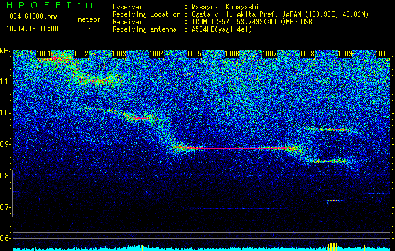The width and height of the screenshot is (395, 251).
Task: Click the ICOM IC-575 receiver text
Action: click(x=252, y=22)
